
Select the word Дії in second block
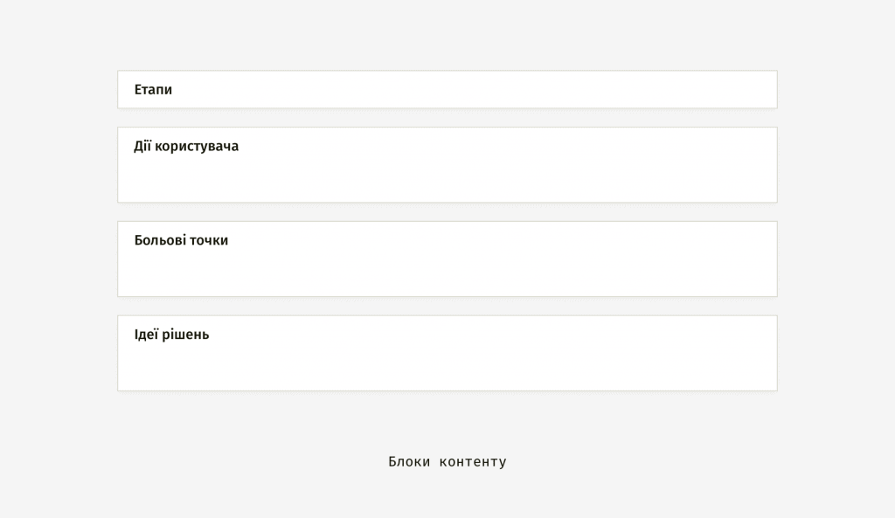tap(142, 146)
